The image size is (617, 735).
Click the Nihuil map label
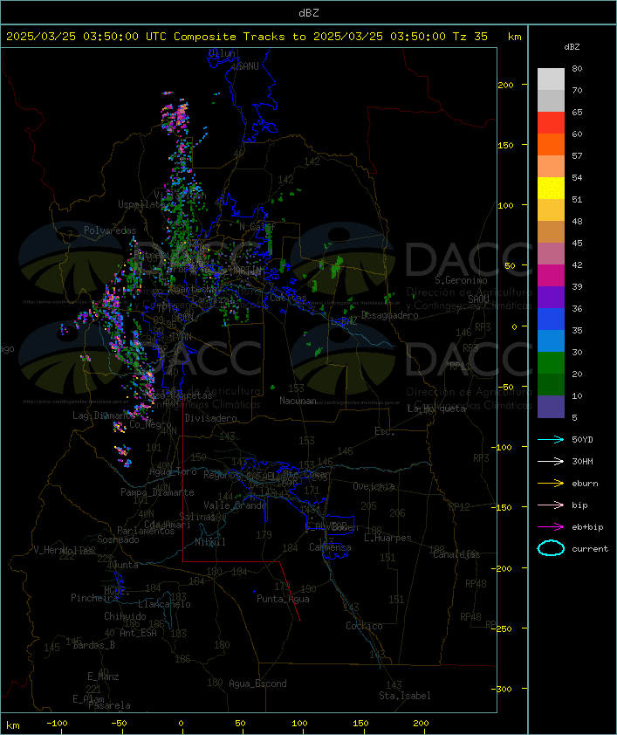(210, 542)
